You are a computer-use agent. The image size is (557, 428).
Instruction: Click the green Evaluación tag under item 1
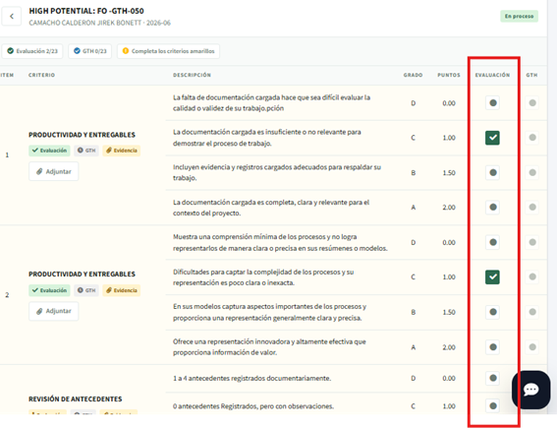click(49, 151)
